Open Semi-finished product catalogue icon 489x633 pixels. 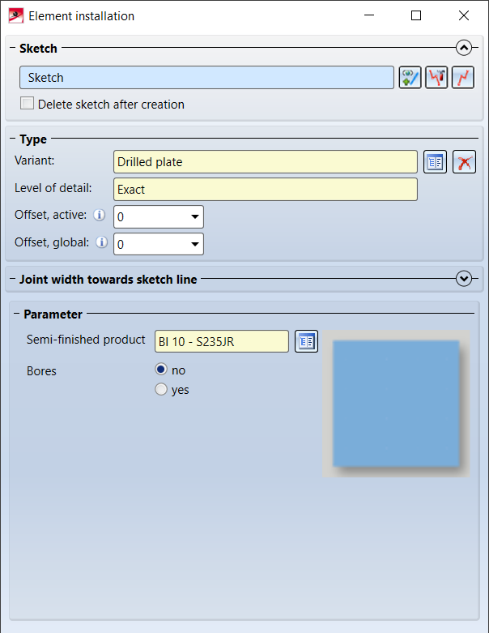click(305, 341)
